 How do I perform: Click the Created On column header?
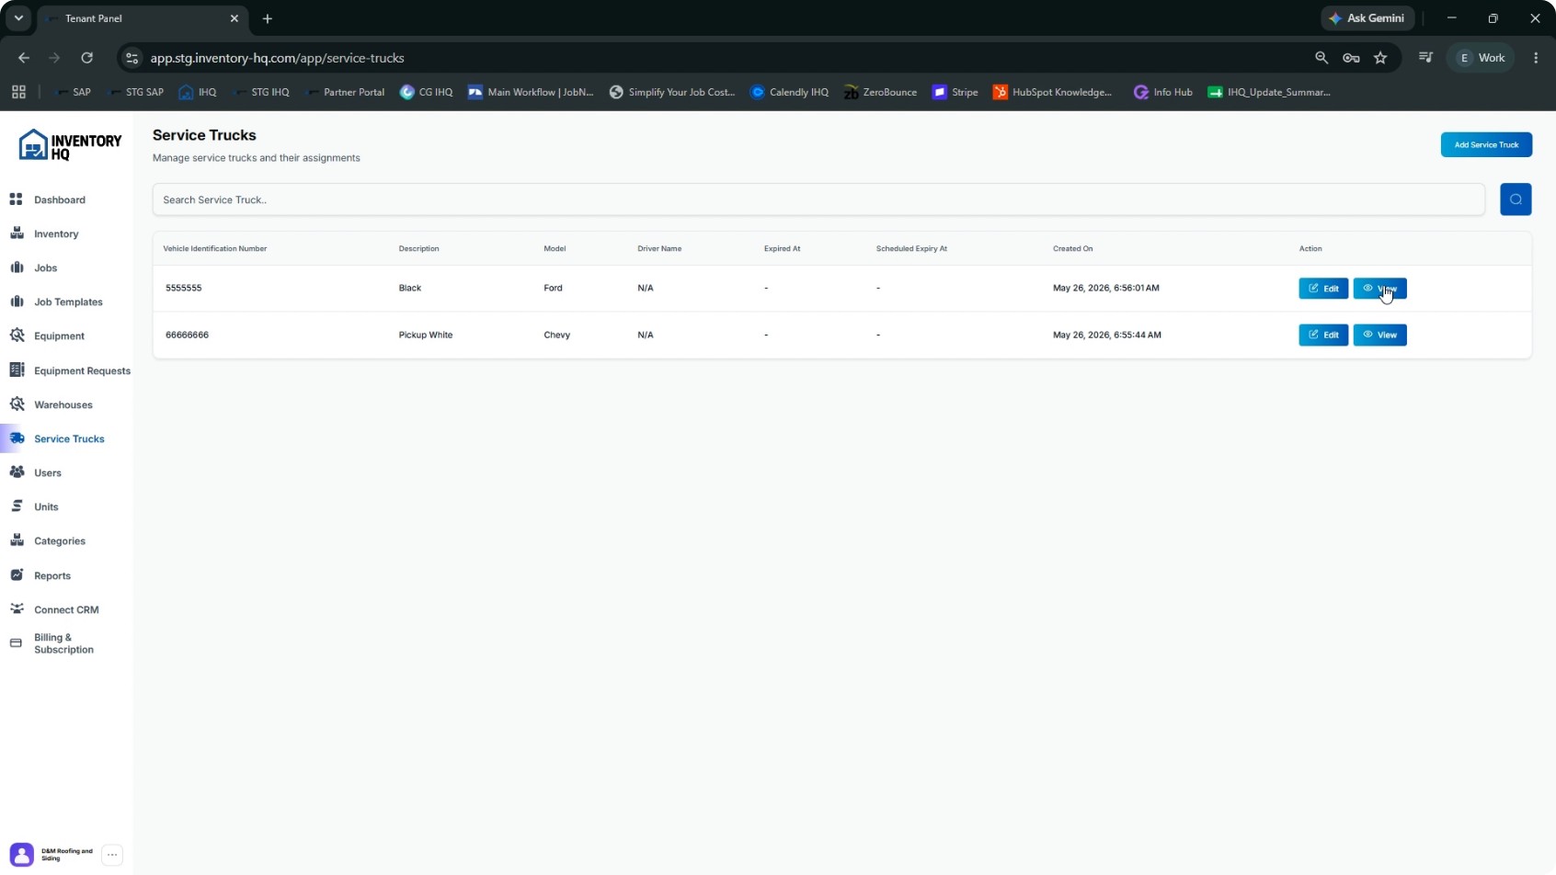(1072, 248)
